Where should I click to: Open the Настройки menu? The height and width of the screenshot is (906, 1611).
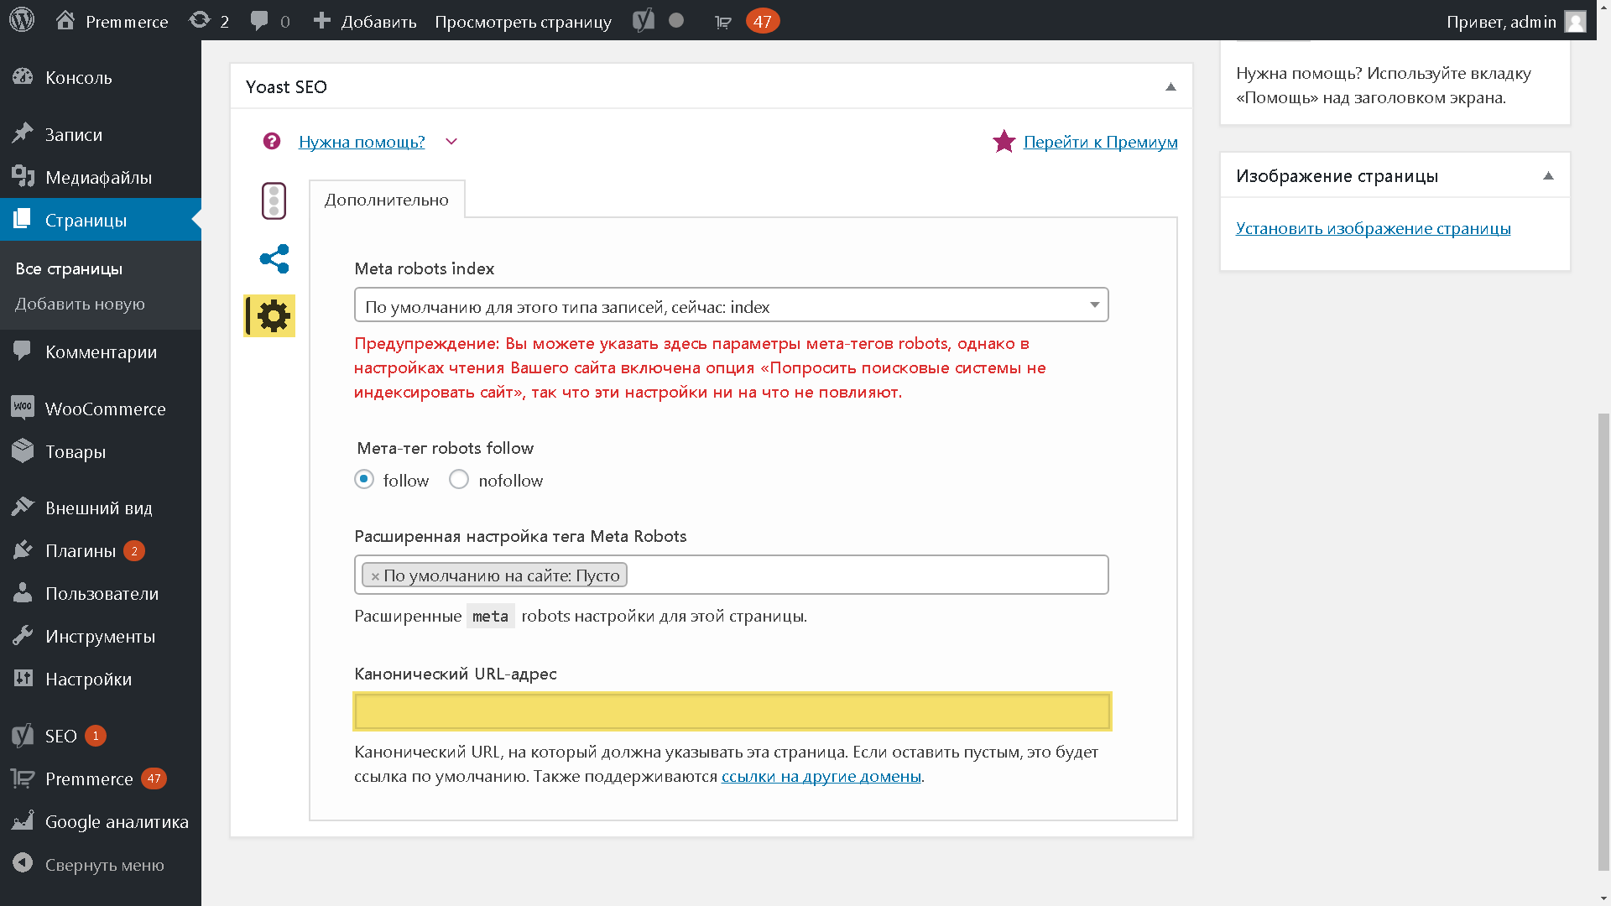[x=101, y=679]
